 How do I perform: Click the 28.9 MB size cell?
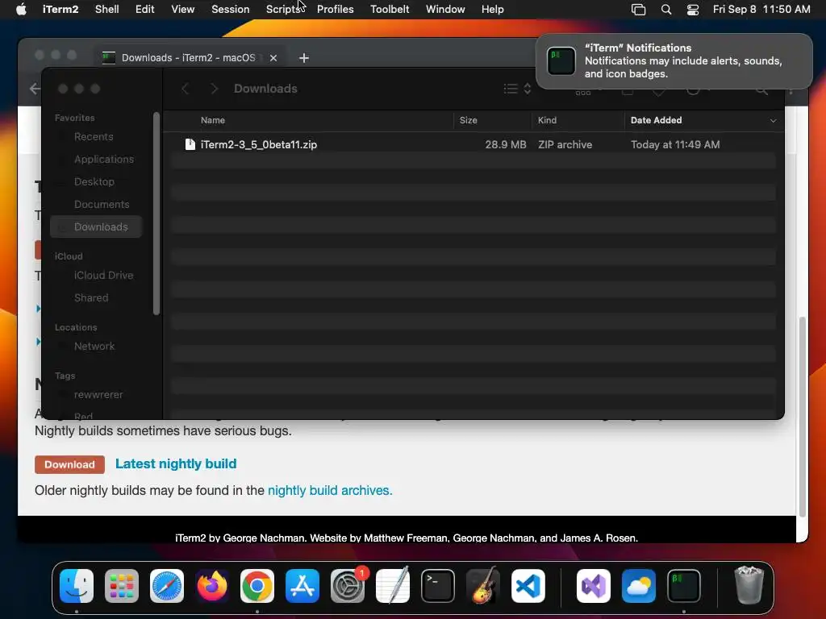(x=505, y=145)
